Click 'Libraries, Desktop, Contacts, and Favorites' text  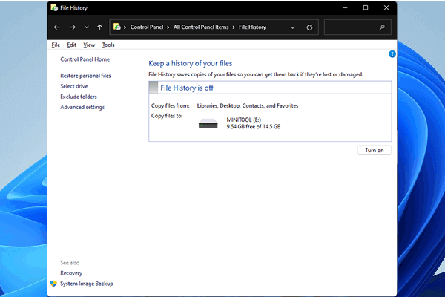[248, 105]
